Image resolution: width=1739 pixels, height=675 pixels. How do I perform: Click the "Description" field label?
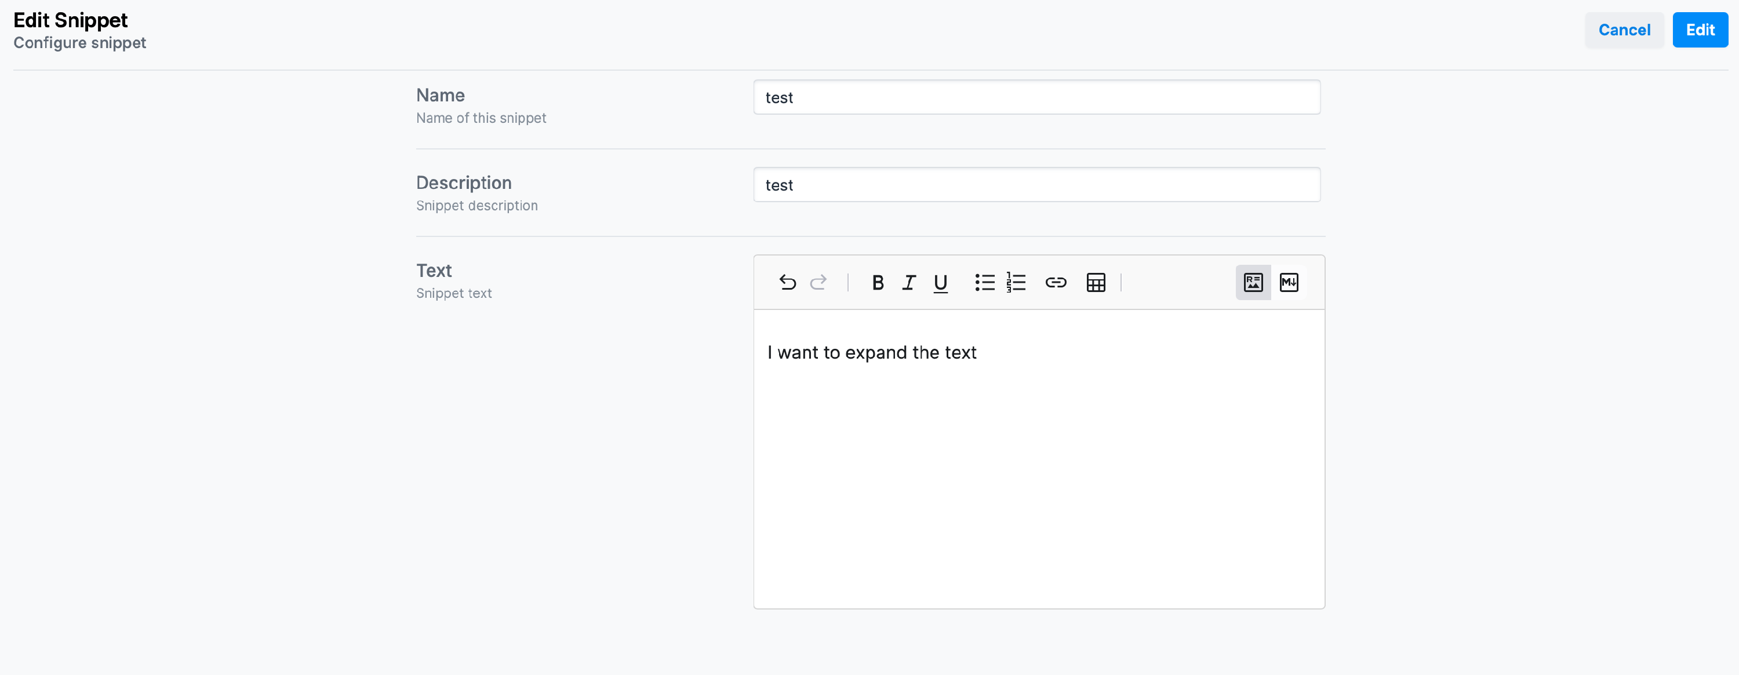point(464,183)
